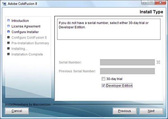168x119 pixels.
Task: Select the Configure Installer step label
Action: pyautogui.click(x=25, y=32)
